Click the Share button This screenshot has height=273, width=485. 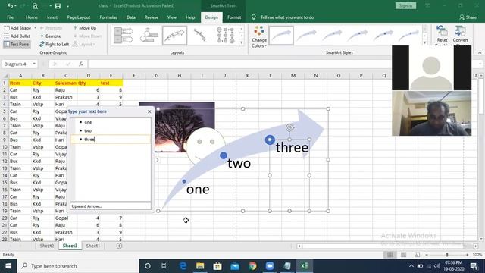click(468, 17)
